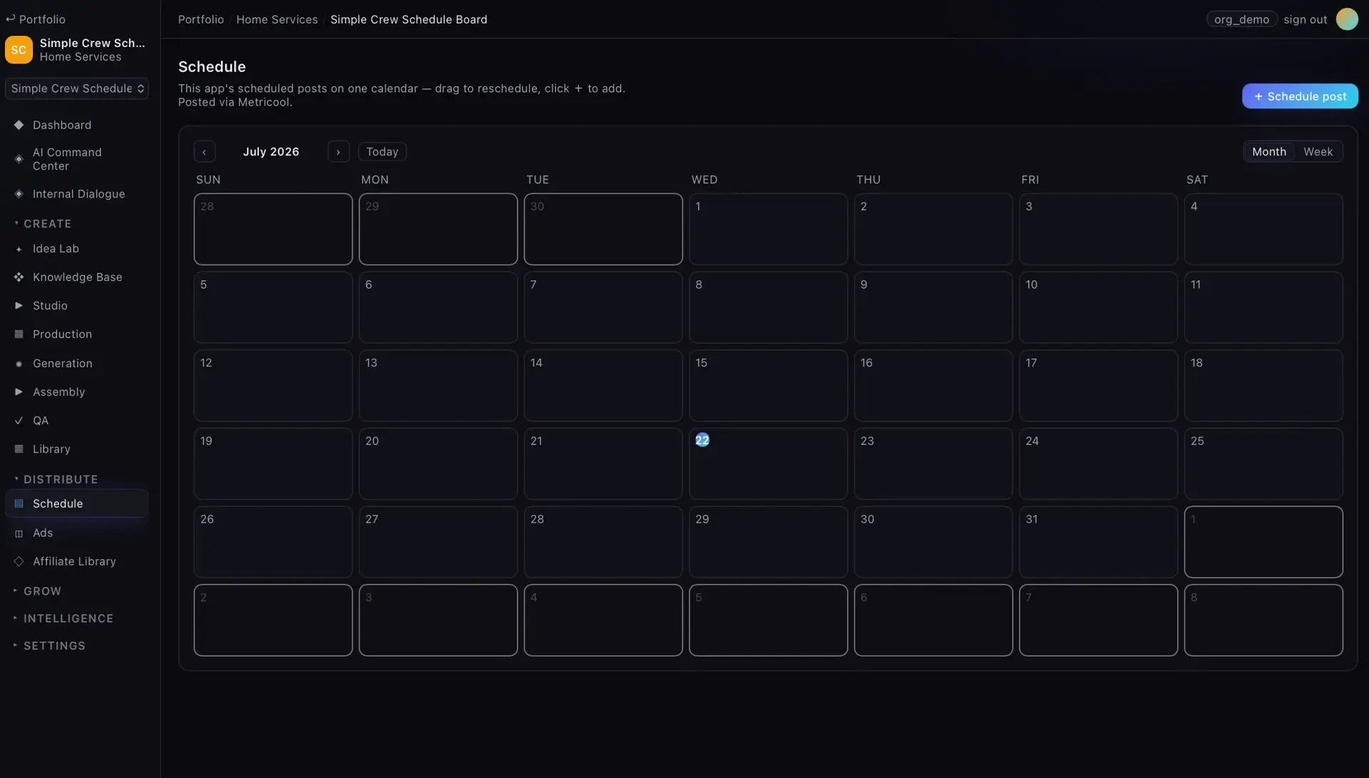Click the Production grid icon
Image resolution: width=1369 pixels, height=778 pixels.
[19, 334]
